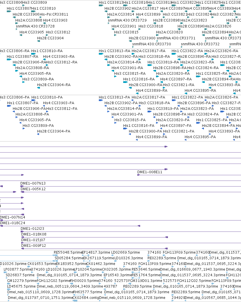Select protein His1:CG33807-PA

(23, 103)
